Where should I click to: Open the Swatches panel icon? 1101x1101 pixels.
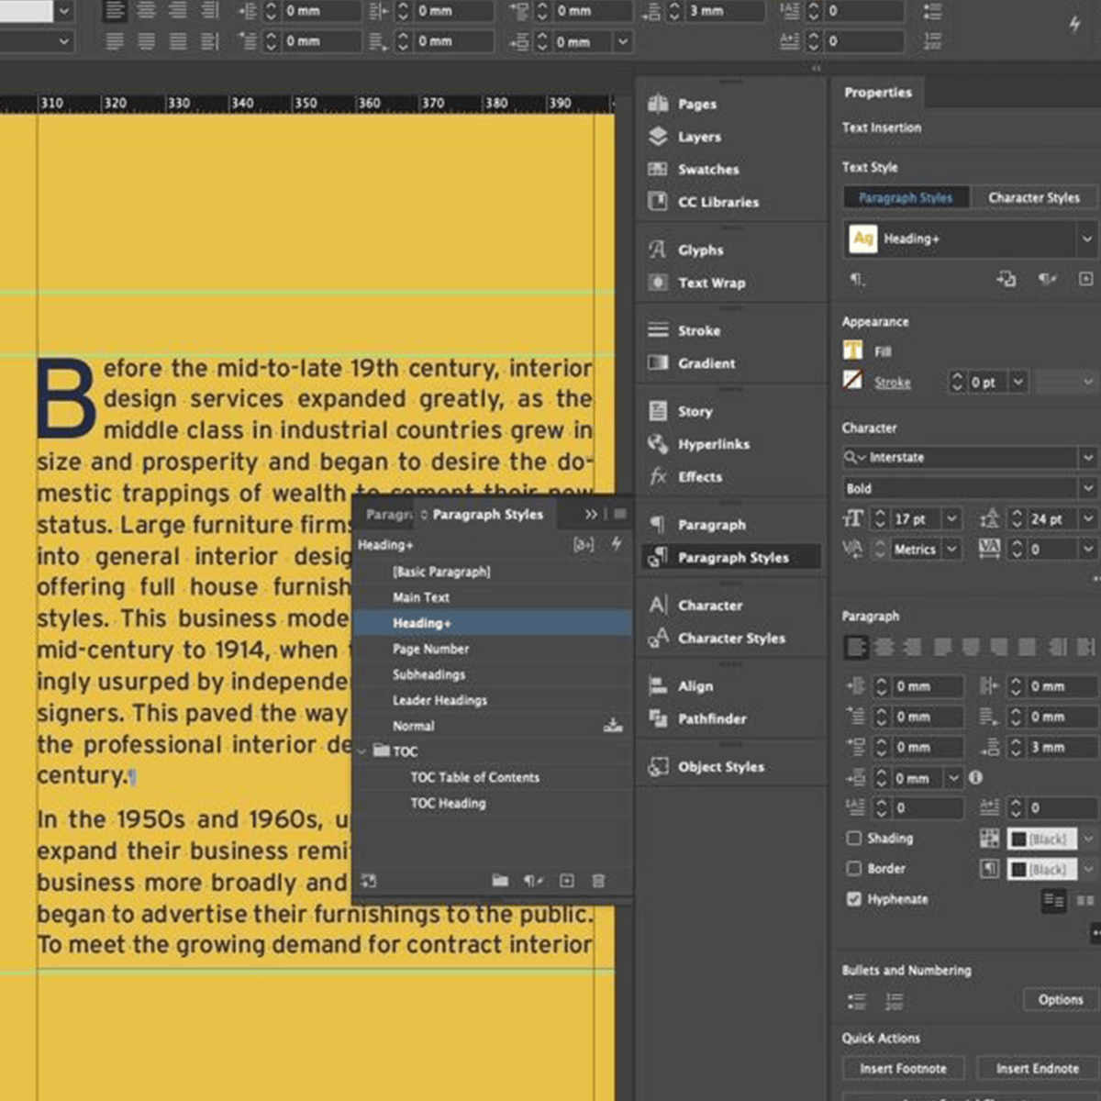pyautogui.click(x=658, y=169)
